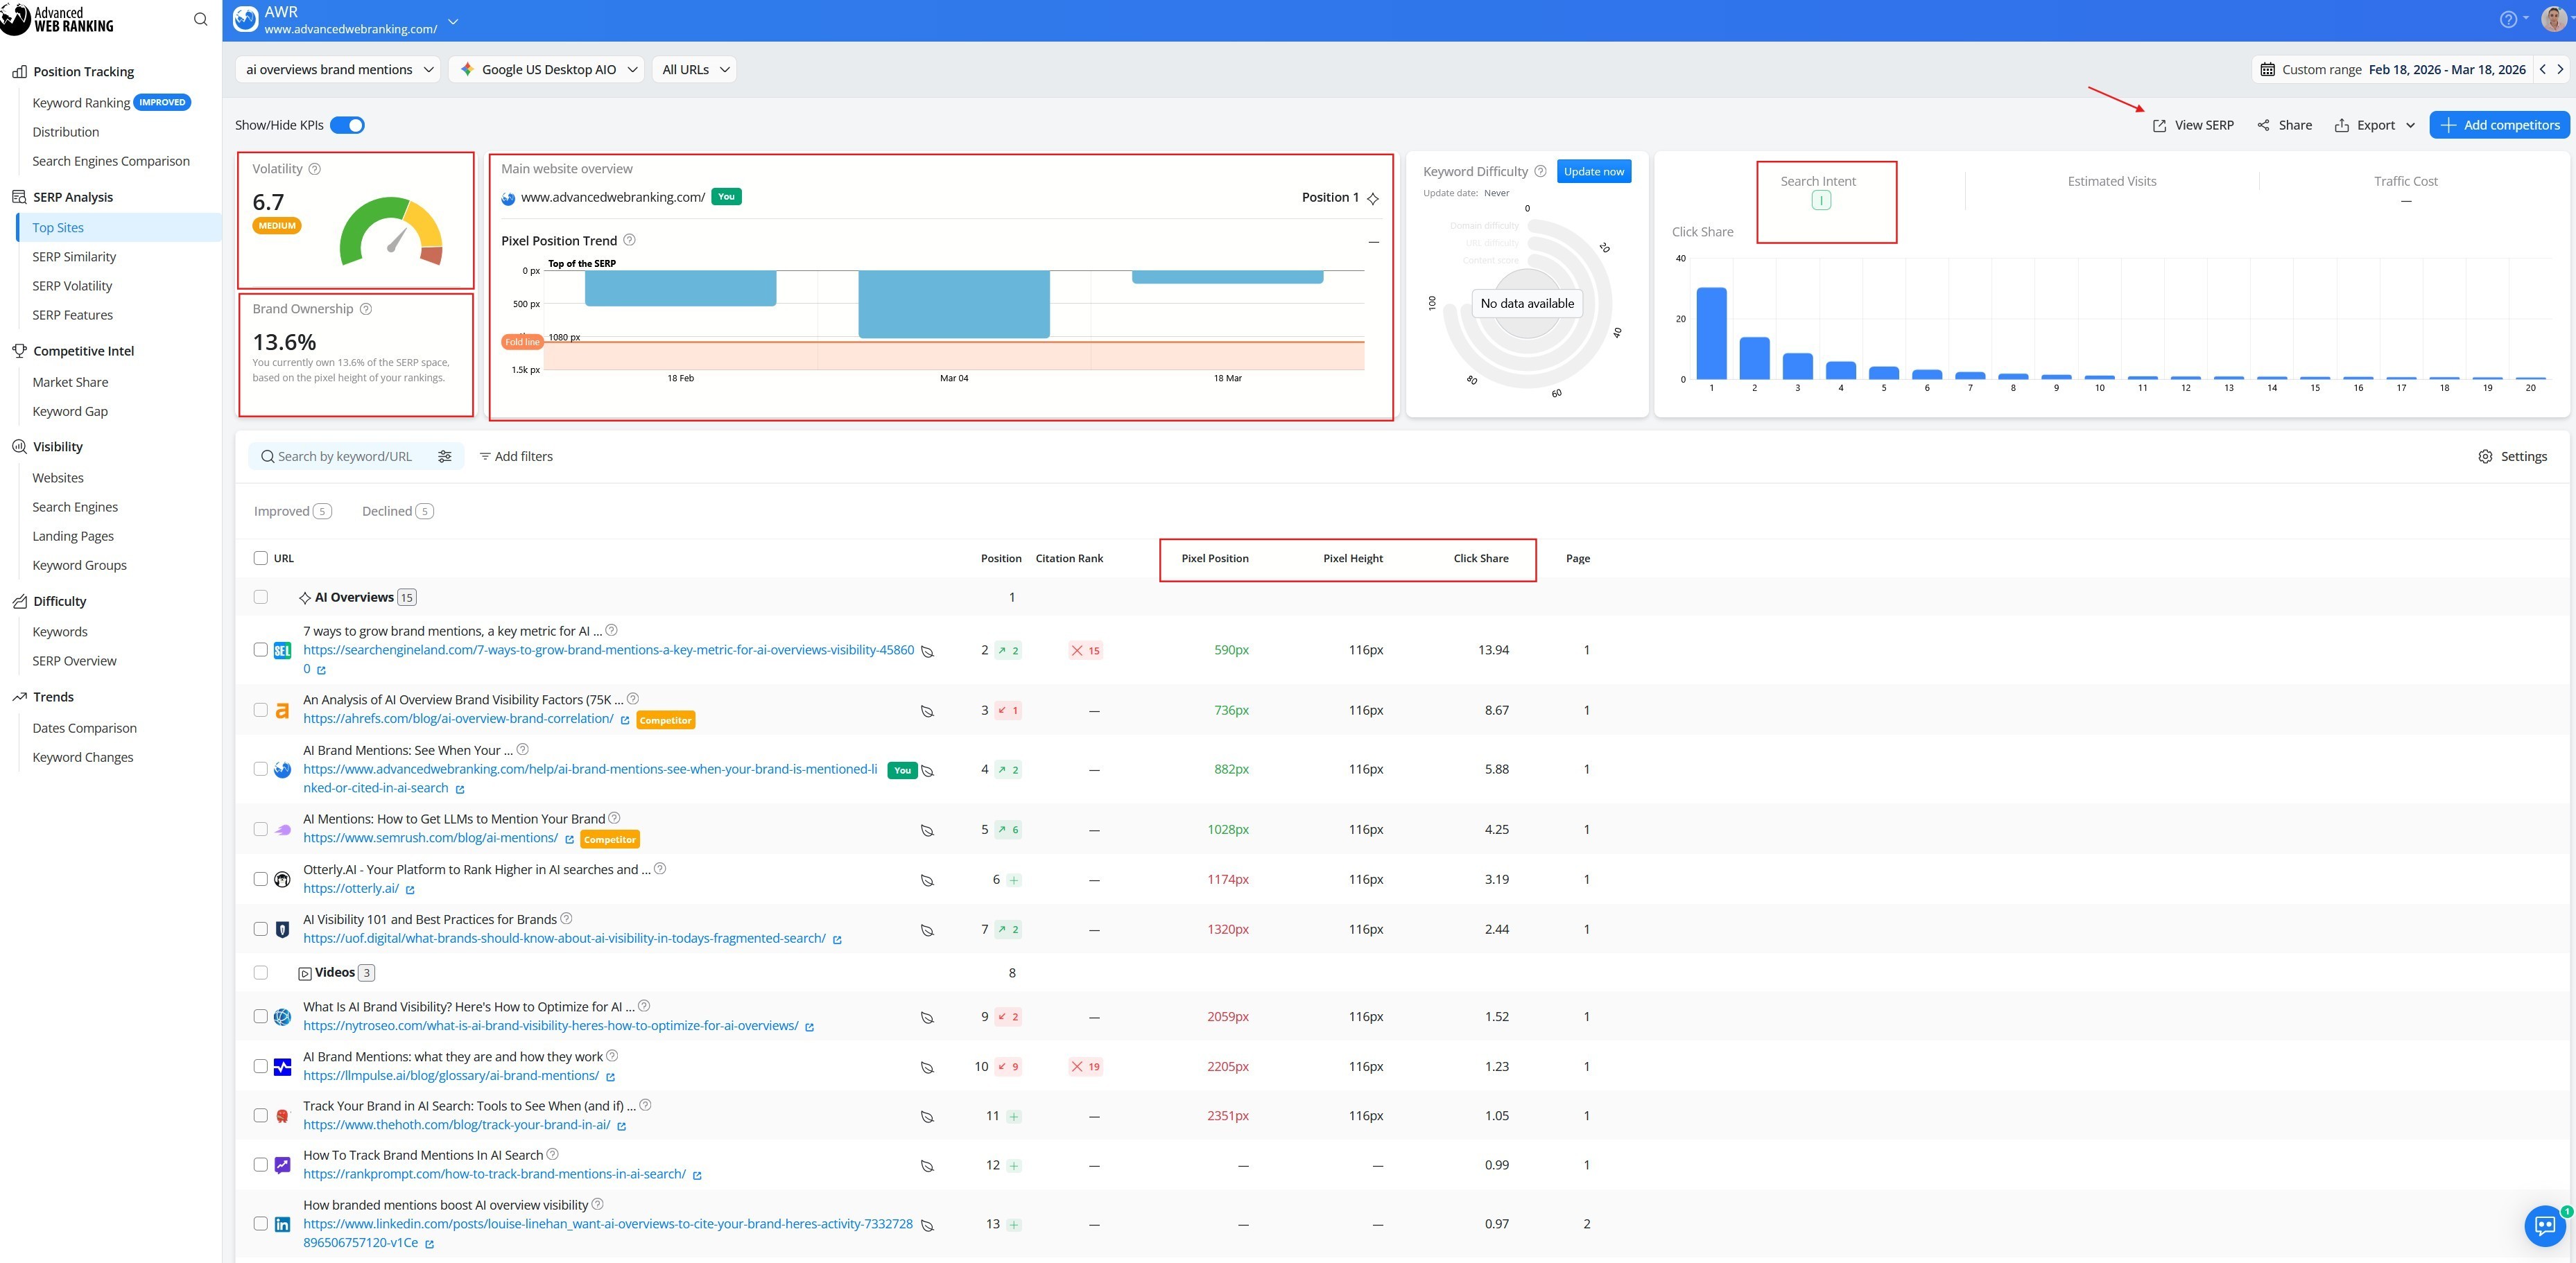This screenshot has width=2576, height=1263.
Task: Open the rankprompt.com external link icon
Action: 697,1175
